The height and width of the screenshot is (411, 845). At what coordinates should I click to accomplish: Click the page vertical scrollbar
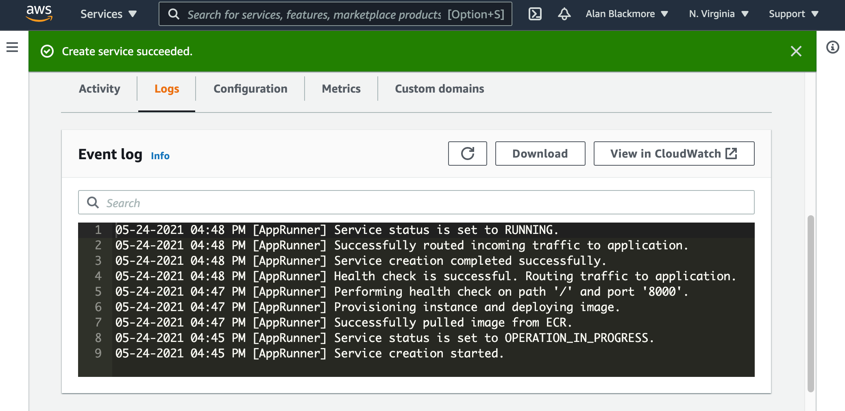(x=810, y=304)
